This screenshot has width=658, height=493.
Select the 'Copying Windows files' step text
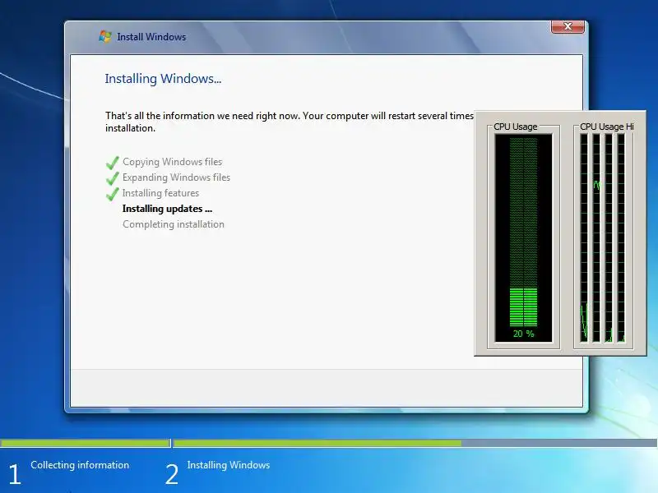click(x=172, y=162)
